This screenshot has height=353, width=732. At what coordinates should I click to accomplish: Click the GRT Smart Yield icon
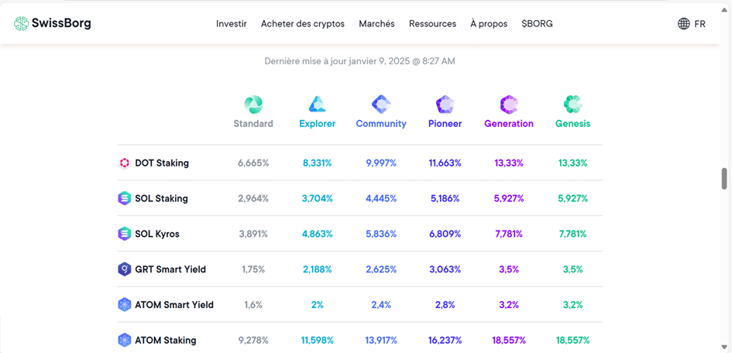(124, 269)
